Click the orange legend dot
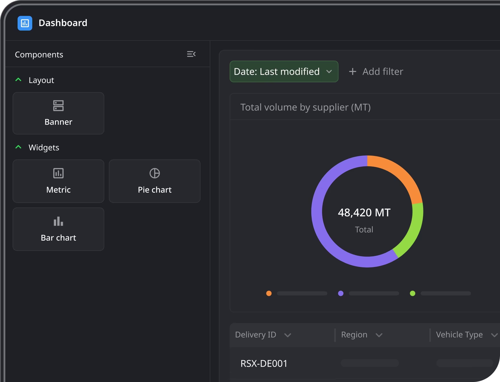 [x=269, y=293]
